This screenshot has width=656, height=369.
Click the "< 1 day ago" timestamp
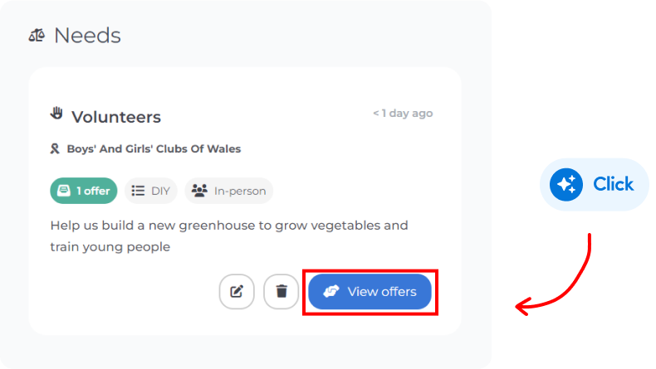click(402, 114)
